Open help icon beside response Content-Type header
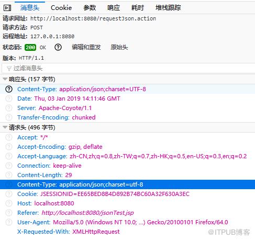This screenshot has height=240, width=255. [x=9, y=89]
